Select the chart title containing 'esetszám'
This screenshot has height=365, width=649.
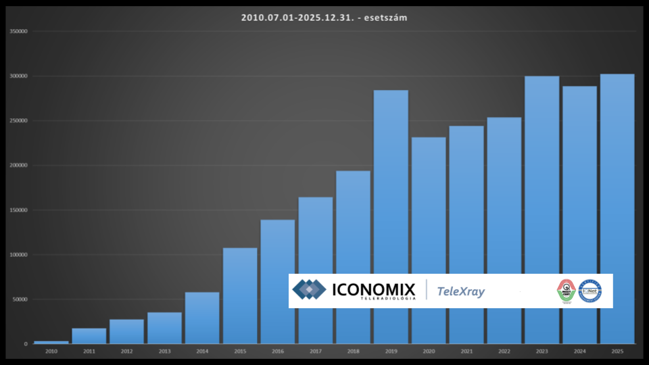coord(324,18)
